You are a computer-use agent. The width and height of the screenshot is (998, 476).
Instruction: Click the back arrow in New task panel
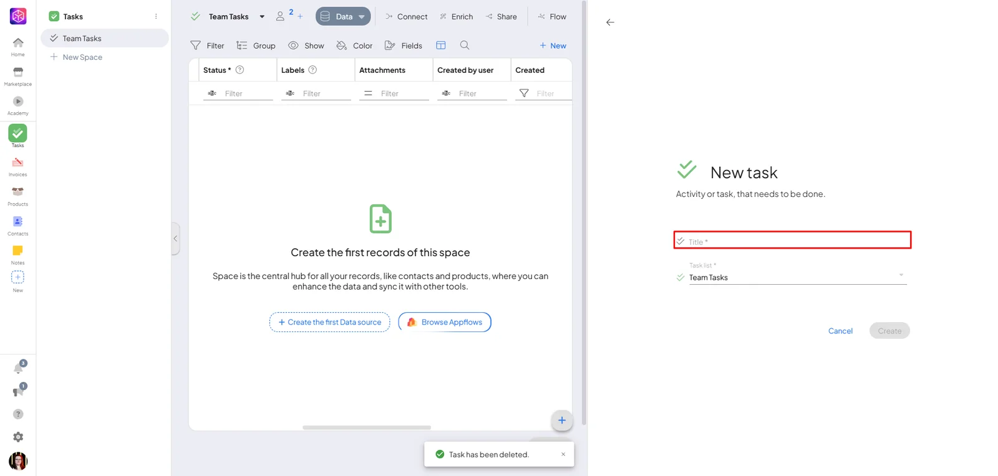(x=610, y=22)
